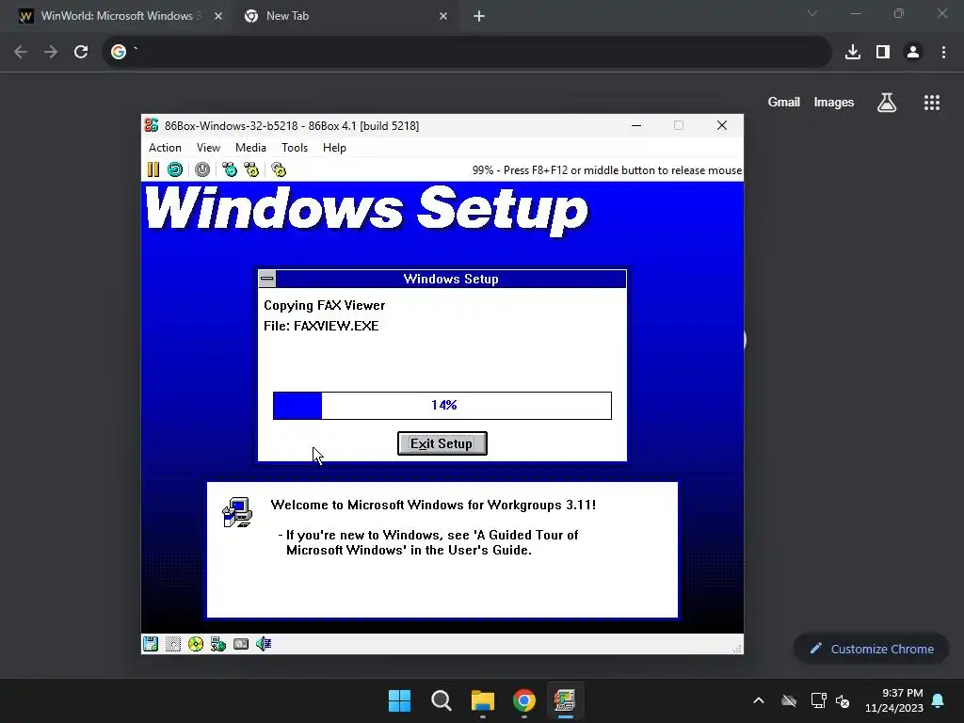964x723 pixels.
Task: Click the computer icon in welcome panel
Action: pyautogui.click(x=238, y=512)
